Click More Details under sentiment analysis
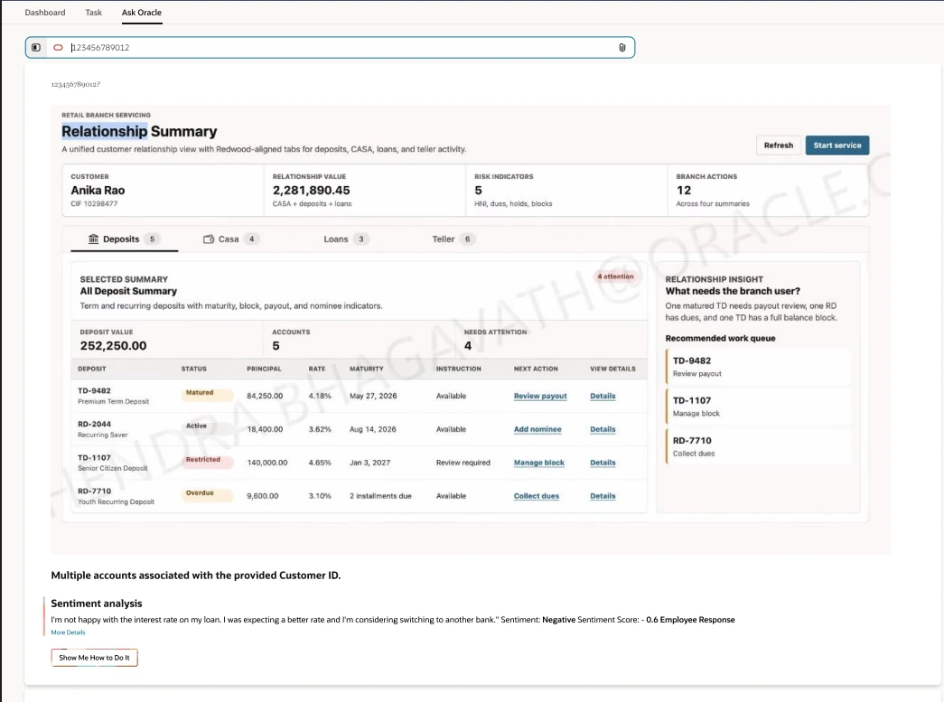This screenshot has height=702, width=944. tap(68, 632)
